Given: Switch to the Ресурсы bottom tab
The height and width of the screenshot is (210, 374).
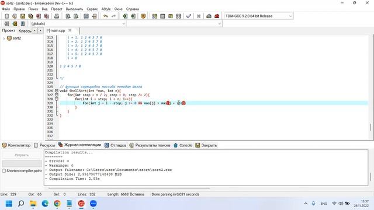Looking at the screenshot, I should [x=44, y=145].
